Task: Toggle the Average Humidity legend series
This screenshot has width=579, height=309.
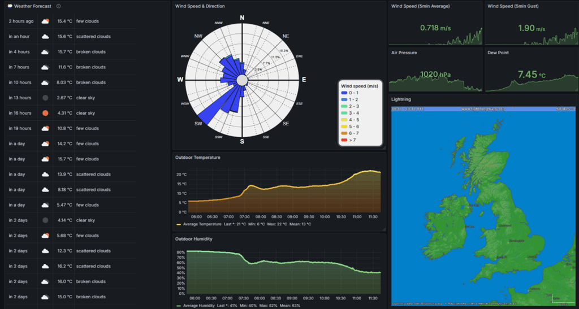Action: pos(197,306)
